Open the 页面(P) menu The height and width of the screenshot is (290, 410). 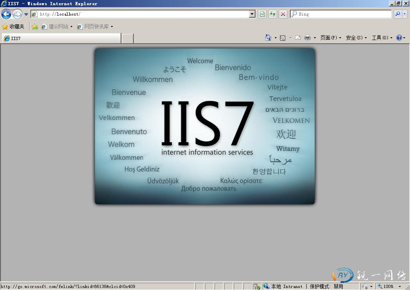[330, 38]
